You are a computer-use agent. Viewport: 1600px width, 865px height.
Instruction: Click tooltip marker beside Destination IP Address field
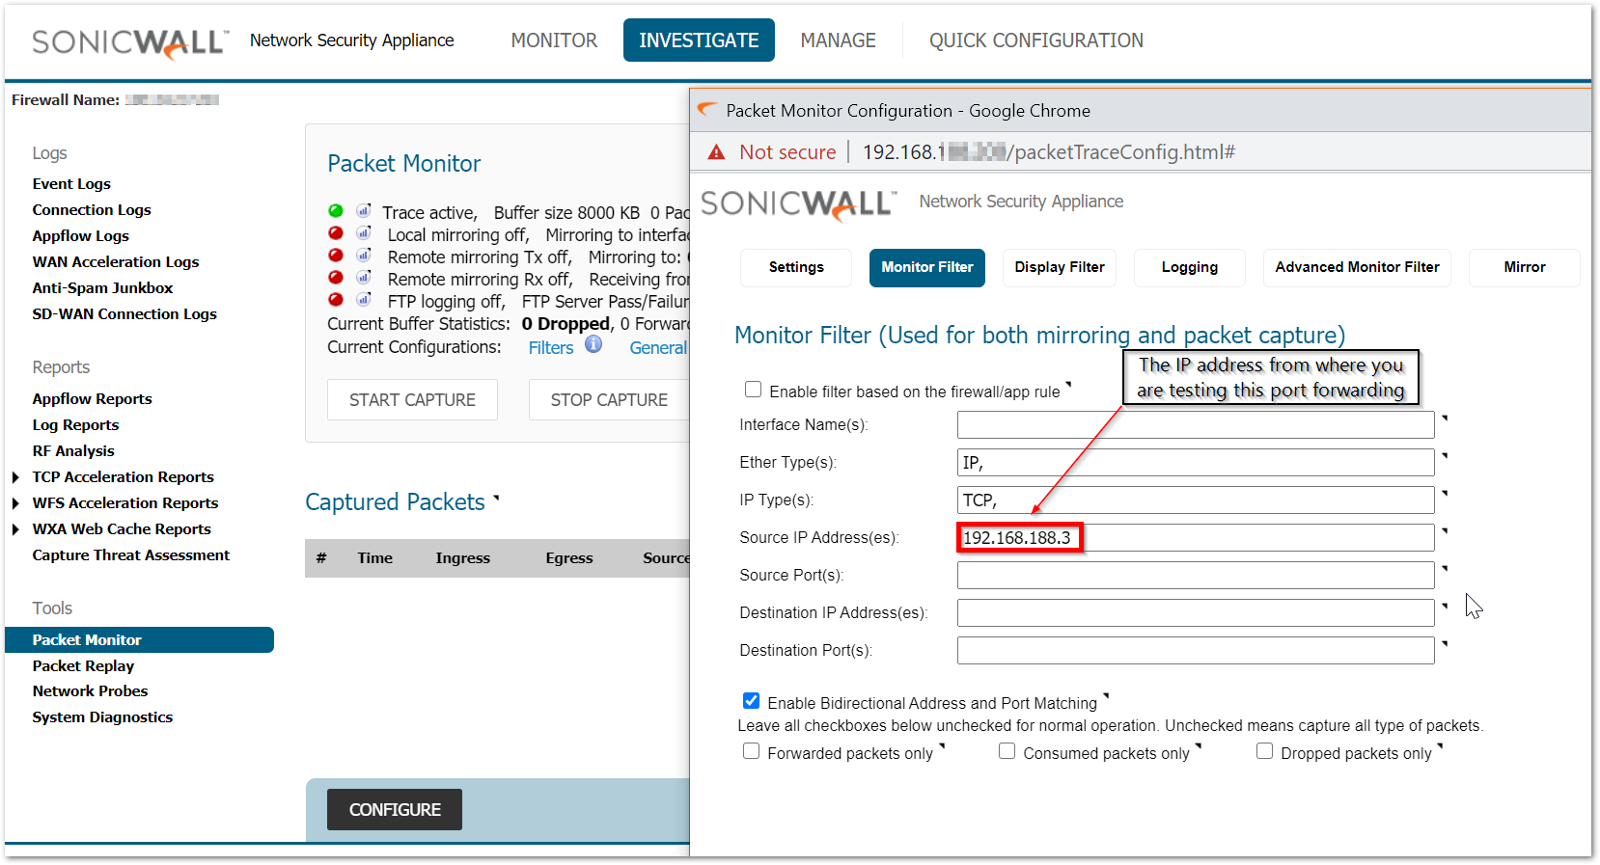pyautogui.click(x=1445, y=606)
